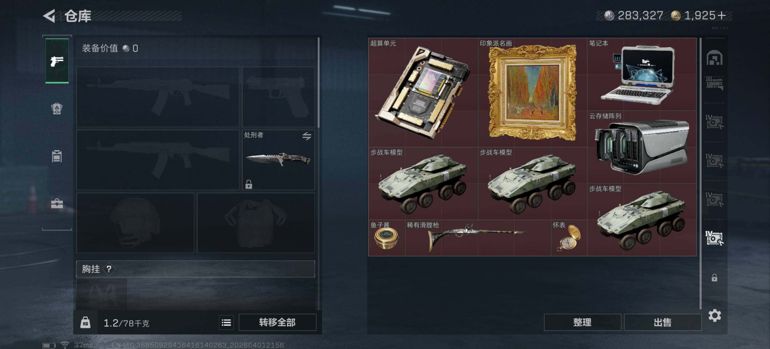The image size is (770, 349).
Task: Click the 转移全部 button
Action: click(278, 322)
